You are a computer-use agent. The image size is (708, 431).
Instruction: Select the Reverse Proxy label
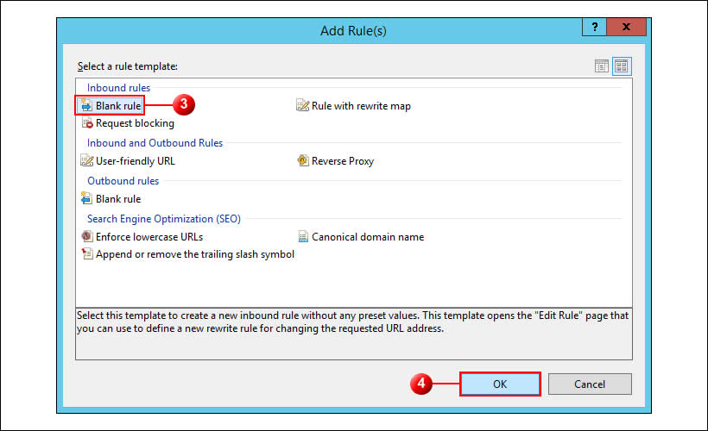click(343, 161)
